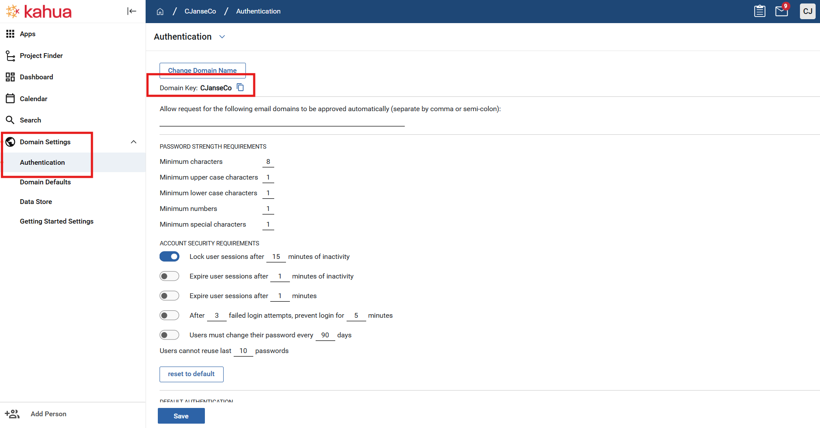Open the CJ user profile avatar

tap(807, 11)
